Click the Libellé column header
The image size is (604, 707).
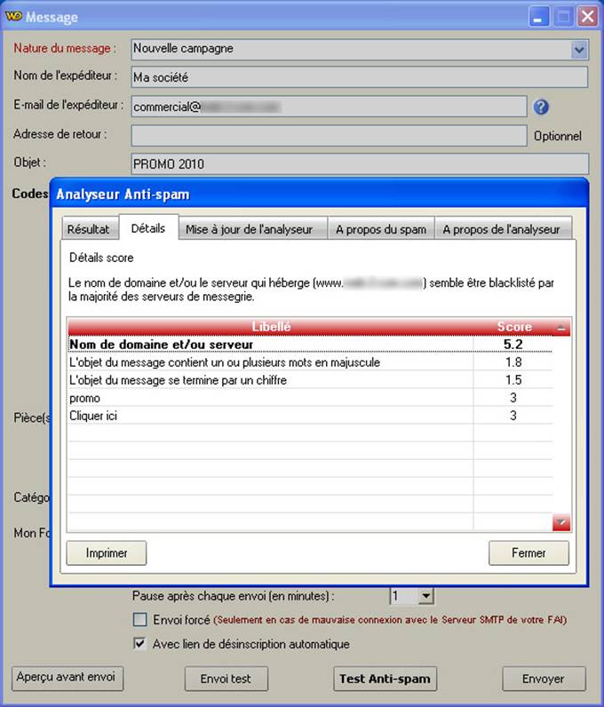(271, 327)
